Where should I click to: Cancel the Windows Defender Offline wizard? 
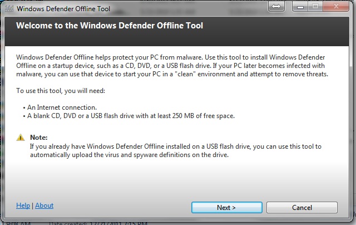coord(302,207)
